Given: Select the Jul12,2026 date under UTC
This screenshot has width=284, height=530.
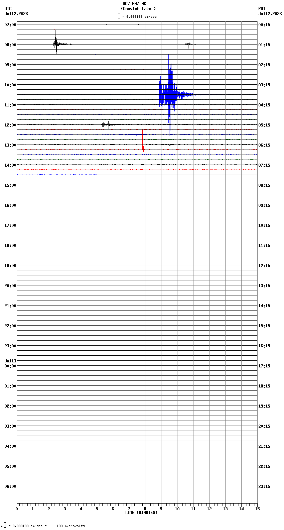Looking at the screenshot, I should point(16,14).
